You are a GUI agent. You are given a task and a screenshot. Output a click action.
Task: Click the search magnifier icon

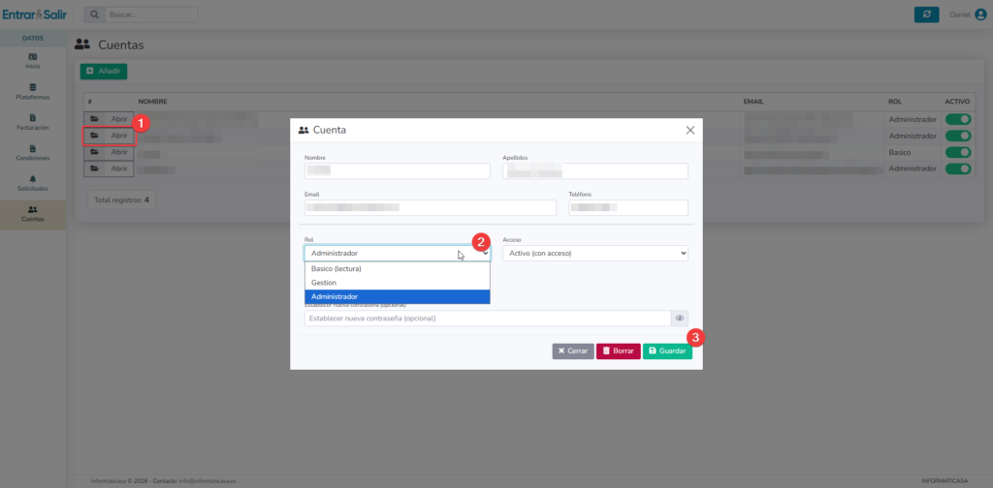94,14
